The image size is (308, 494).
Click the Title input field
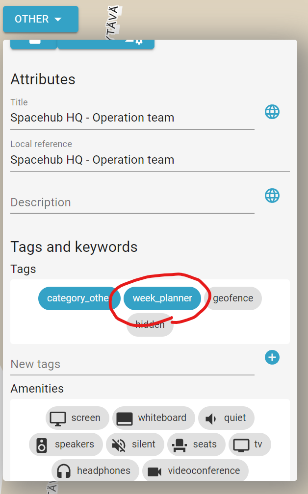[x=132, y=118]
